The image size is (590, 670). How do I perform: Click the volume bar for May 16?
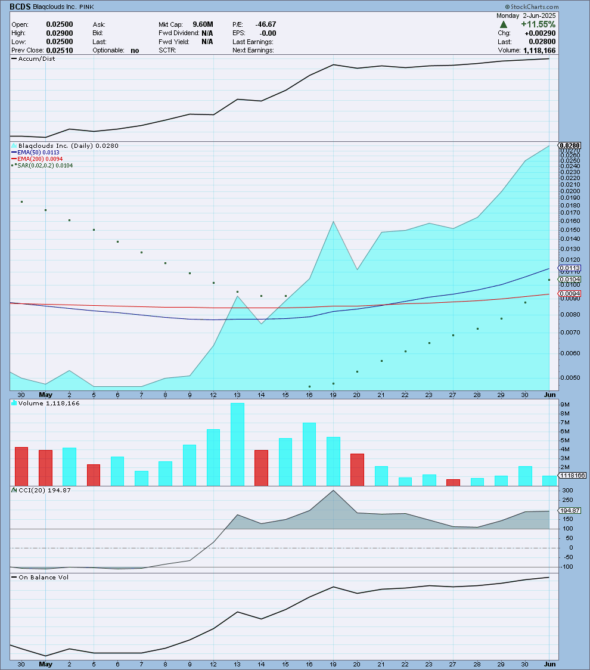pos(309,454)
